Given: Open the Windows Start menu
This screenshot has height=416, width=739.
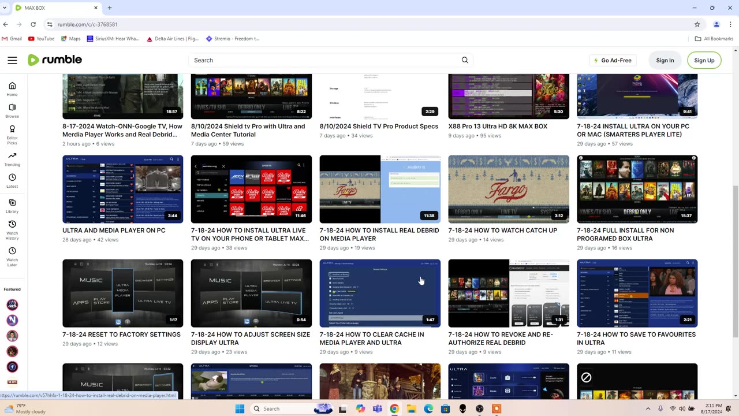Looking at the screenshot, I should pyautogui.click(x=240, y=408).
